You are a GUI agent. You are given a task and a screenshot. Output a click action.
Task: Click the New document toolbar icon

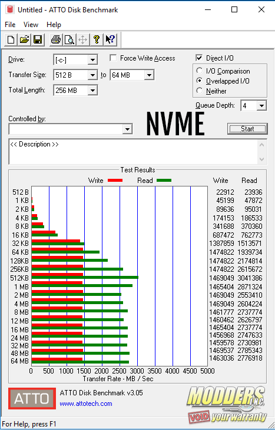click(x=11, y=40)
